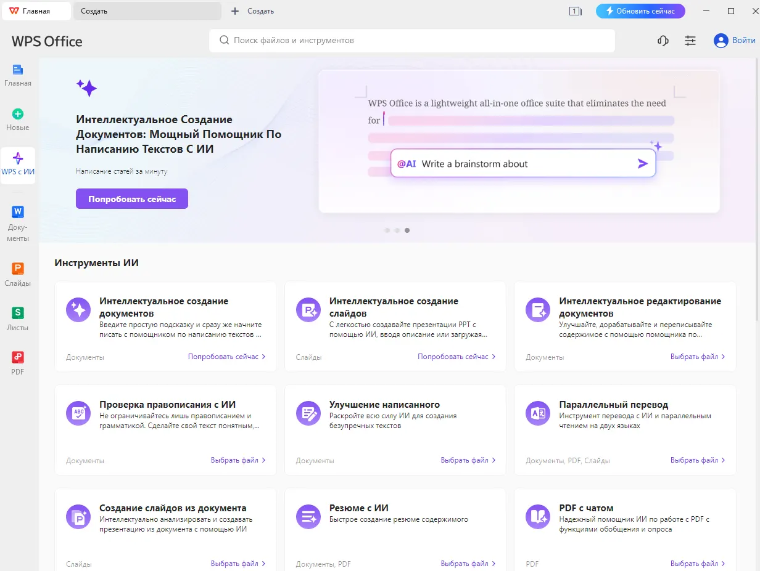Open the Создать tab at the top

pyautogui.click(x=147, y=10)
